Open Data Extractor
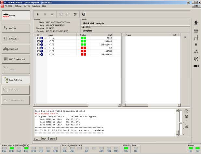Image resolution: width=201 pixels, height=154 pixels. (x=16, y=80)
